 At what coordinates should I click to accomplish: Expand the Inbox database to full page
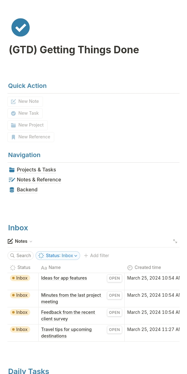(175, 241)
